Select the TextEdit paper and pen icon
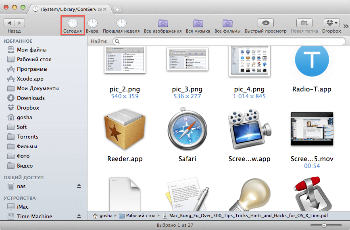Screen dimensions: 350x230 pyautogui.click(x=187, y=194)
